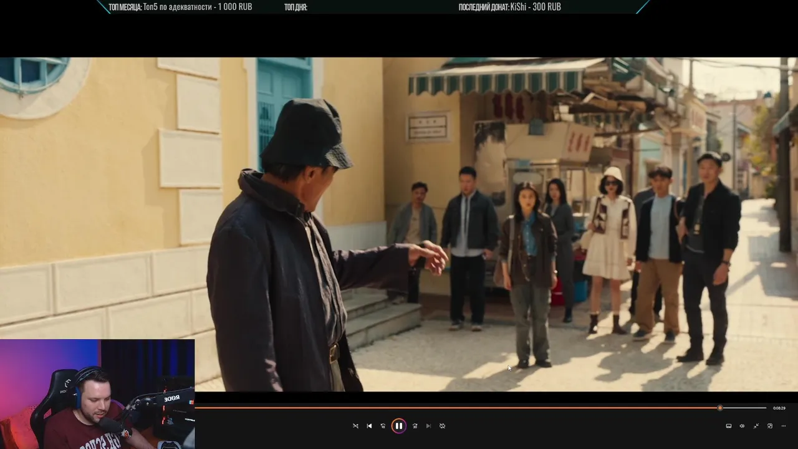
Task: Click the 0:08:29 remaining time label
Action: (x=779, y=408)
